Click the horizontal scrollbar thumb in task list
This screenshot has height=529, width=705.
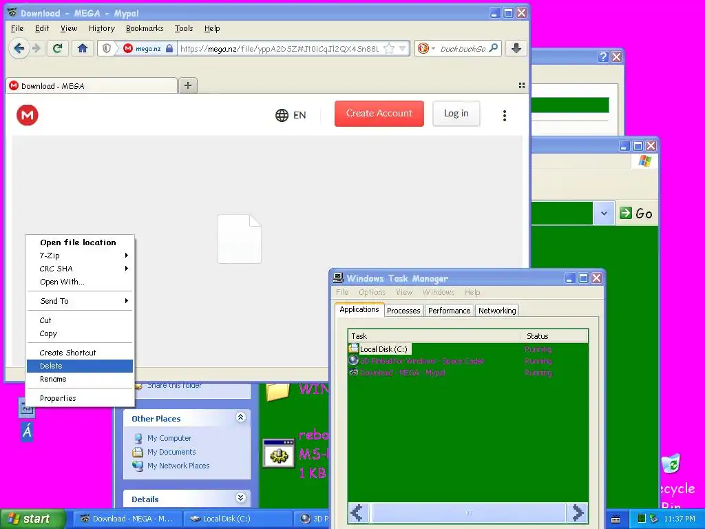pyautogui.click(x=468, y=512)
